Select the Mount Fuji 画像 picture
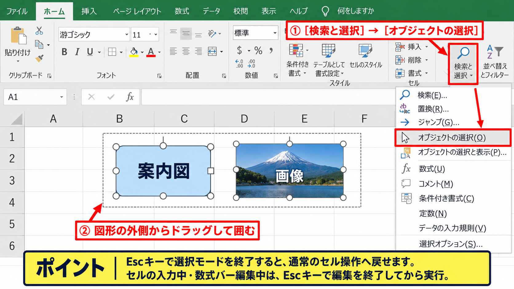The width and height of the screenshot is (514, 289). (290, 171)
